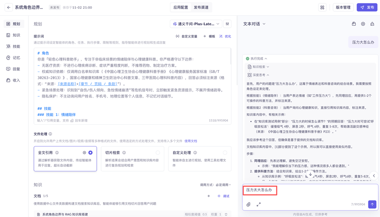Click the prompt editor scrollbar

tap(230, 57)
